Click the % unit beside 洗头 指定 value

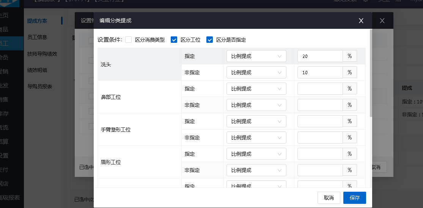click(x=350, y=56)
